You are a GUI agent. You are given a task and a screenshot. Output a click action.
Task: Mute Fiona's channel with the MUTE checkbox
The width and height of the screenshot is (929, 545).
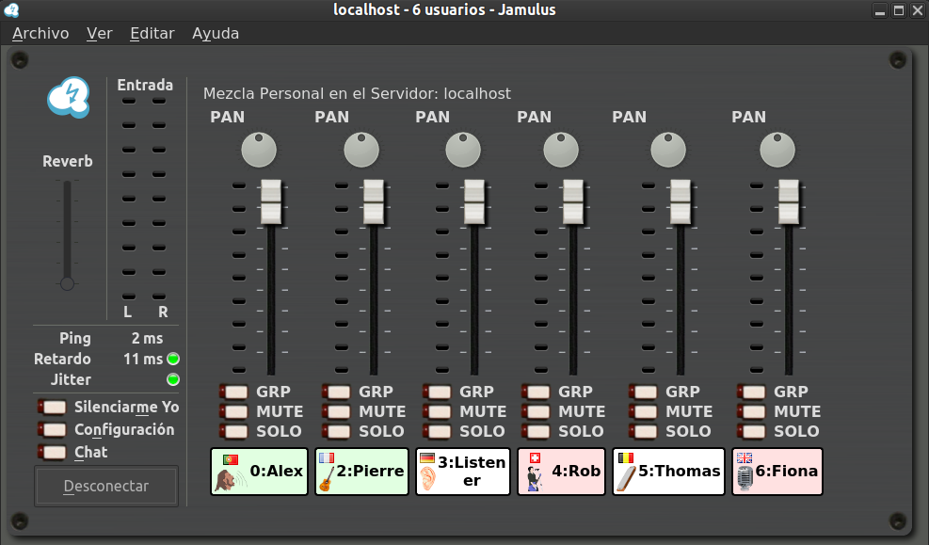(x=752, y=411)
